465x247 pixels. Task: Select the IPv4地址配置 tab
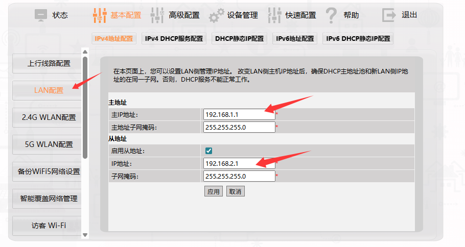point(114,38)
